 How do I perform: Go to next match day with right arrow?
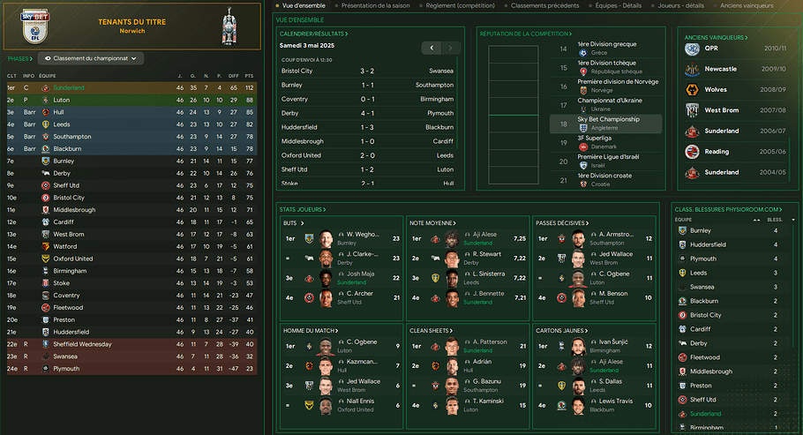tap(451, 48)
